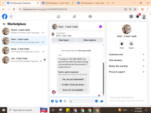Open Sheri - 2 bed 1 bath conversation

24,41
